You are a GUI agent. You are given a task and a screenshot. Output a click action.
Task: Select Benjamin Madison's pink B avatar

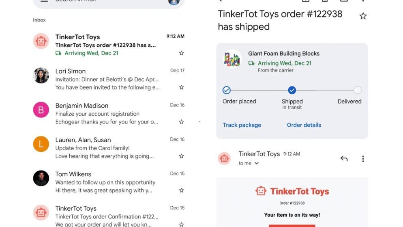(41, 110)
